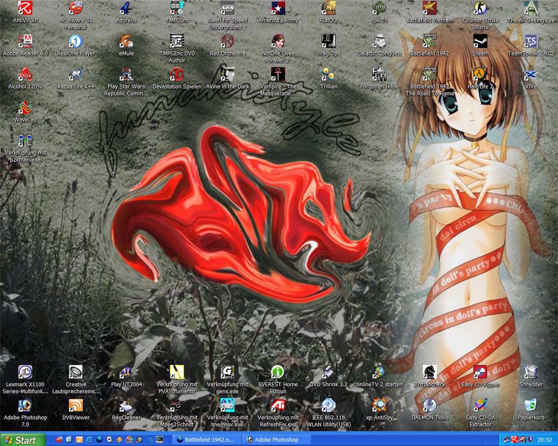Select the Verknüpfung mit p2kman.exe icon
Viewport: 558px width, 446px height.
pyautogui.click(x=25, y=140)
